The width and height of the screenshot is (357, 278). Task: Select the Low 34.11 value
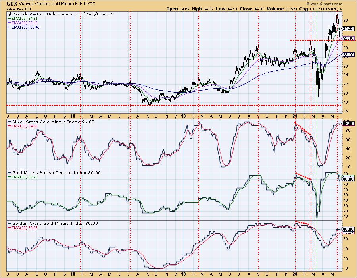[226, 9]
